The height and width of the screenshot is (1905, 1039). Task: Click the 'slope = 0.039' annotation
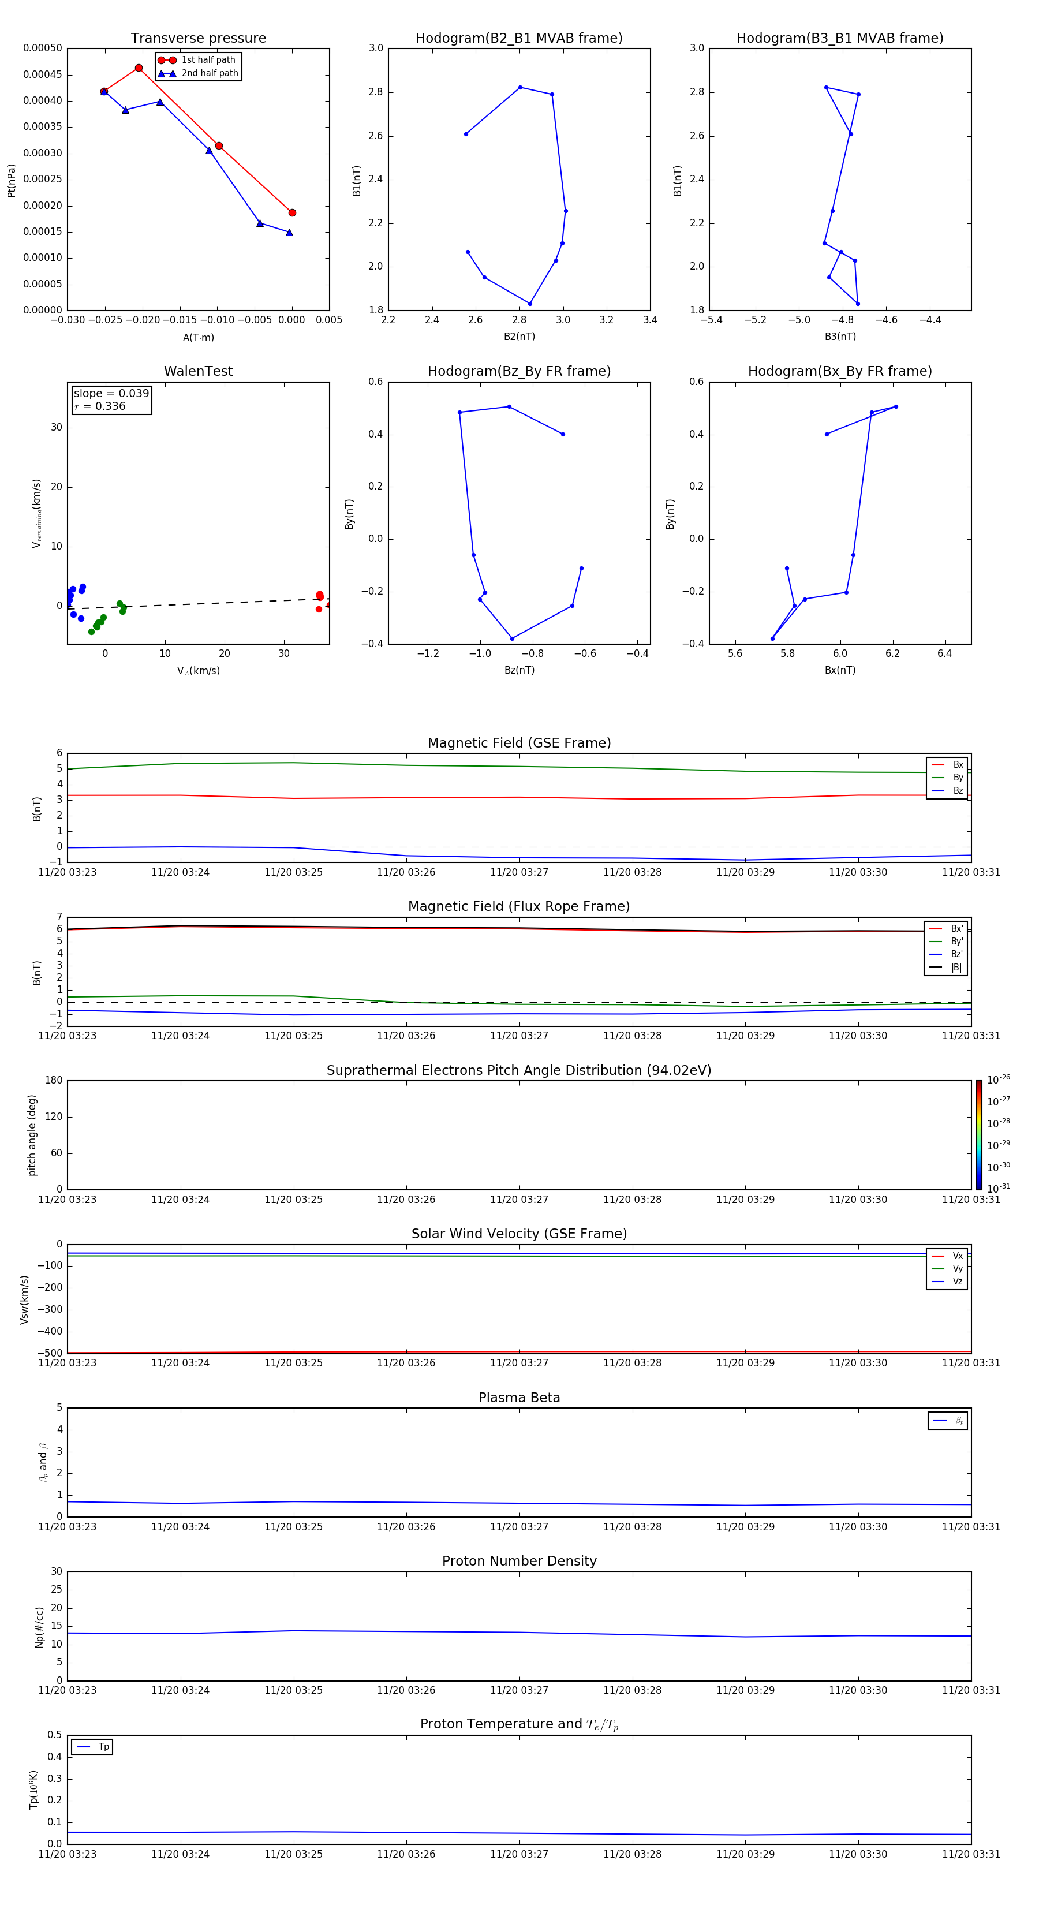coord(111,394)
